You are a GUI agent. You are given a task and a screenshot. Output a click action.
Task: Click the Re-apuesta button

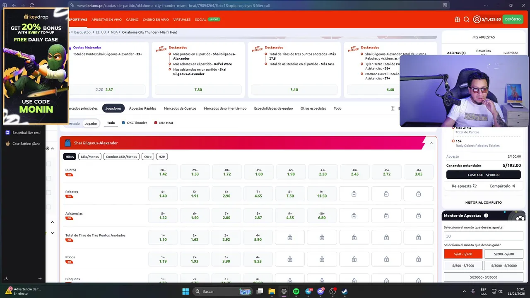tap(464, 186)
